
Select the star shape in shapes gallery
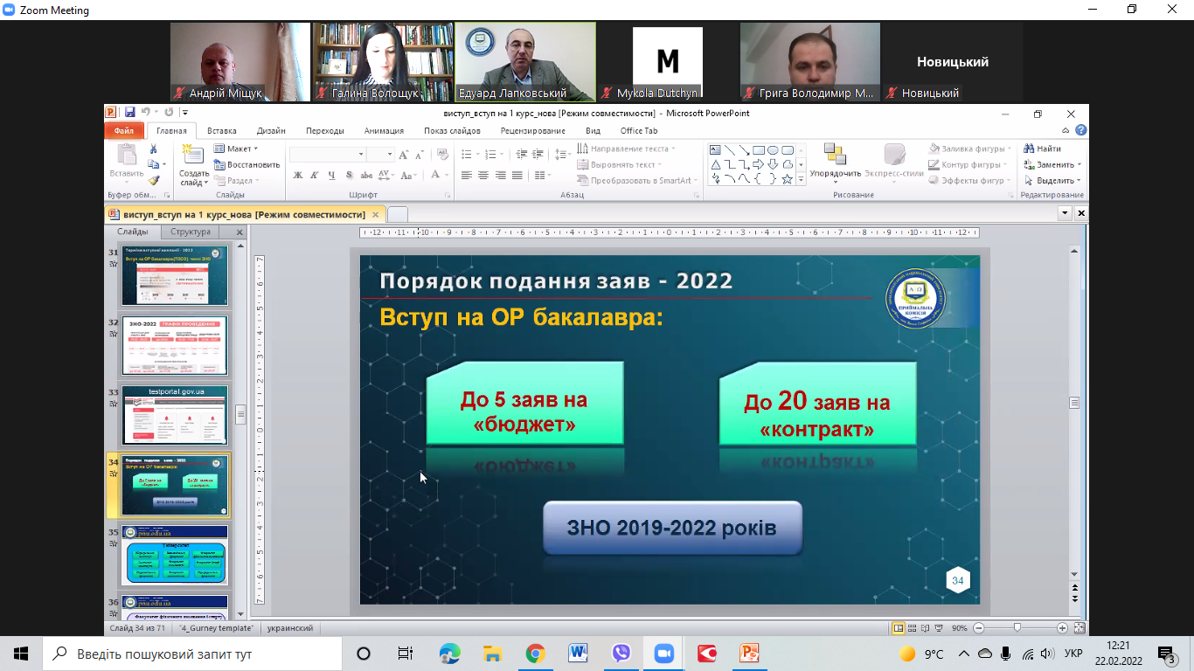pos(788,179)
